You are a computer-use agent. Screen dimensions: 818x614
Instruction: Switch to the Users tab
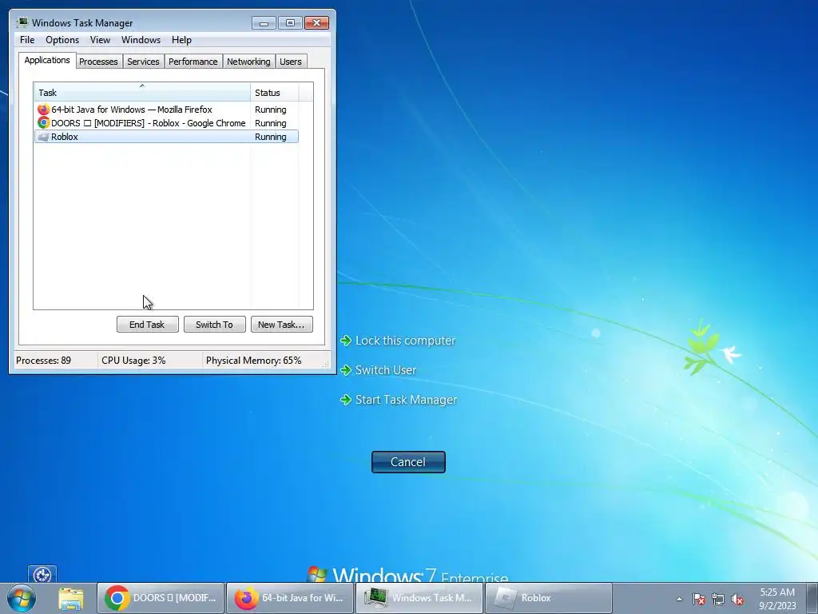point(291,62)
